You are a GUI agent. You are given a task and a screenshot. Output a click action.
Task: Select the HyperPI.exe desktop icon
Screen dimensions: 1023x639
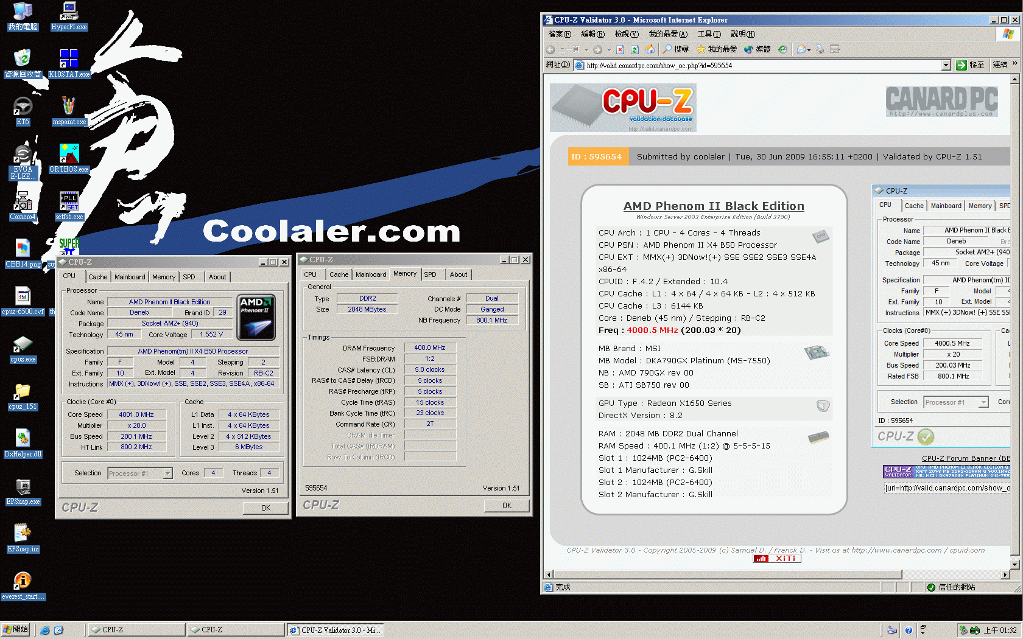(69, 16)
